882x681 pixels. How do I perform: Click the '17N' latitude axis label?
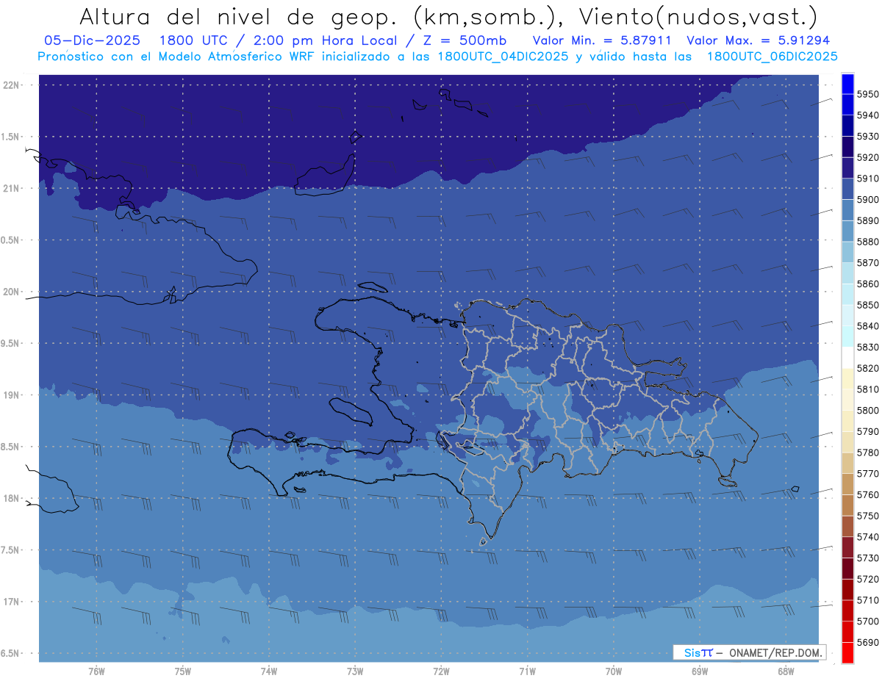pyautogui.click(x=11, y=602)
